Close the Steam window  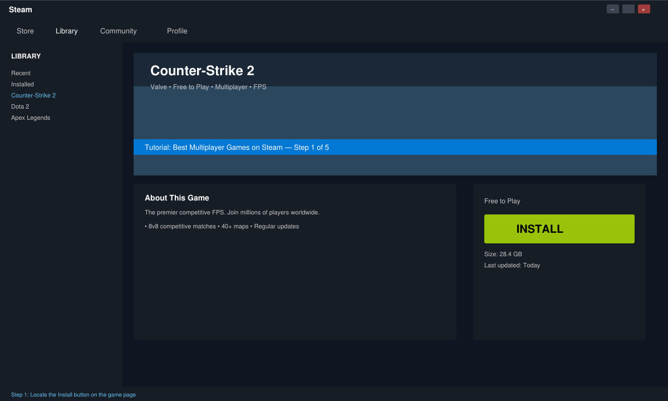644,9
